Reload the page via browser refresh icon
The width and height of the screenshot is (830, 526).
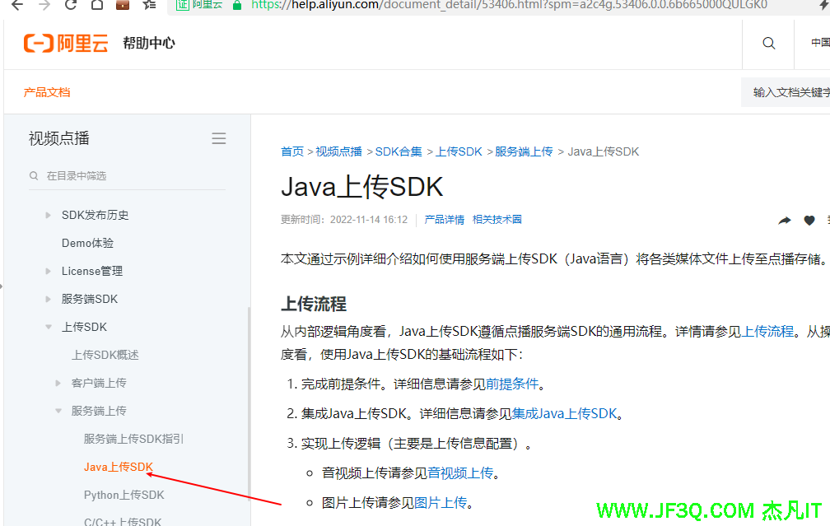(71, 5)
